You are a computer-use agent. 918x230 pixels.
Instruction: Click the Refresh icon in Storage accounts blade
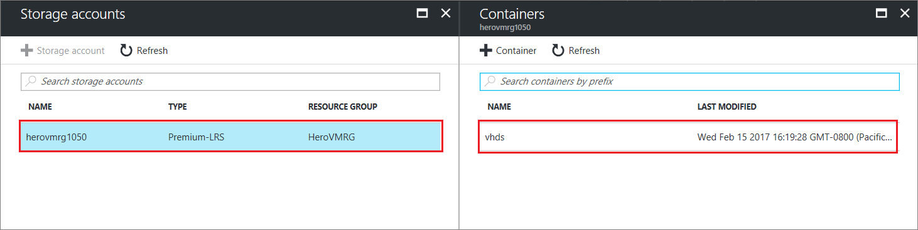click(x=126, y=50)
